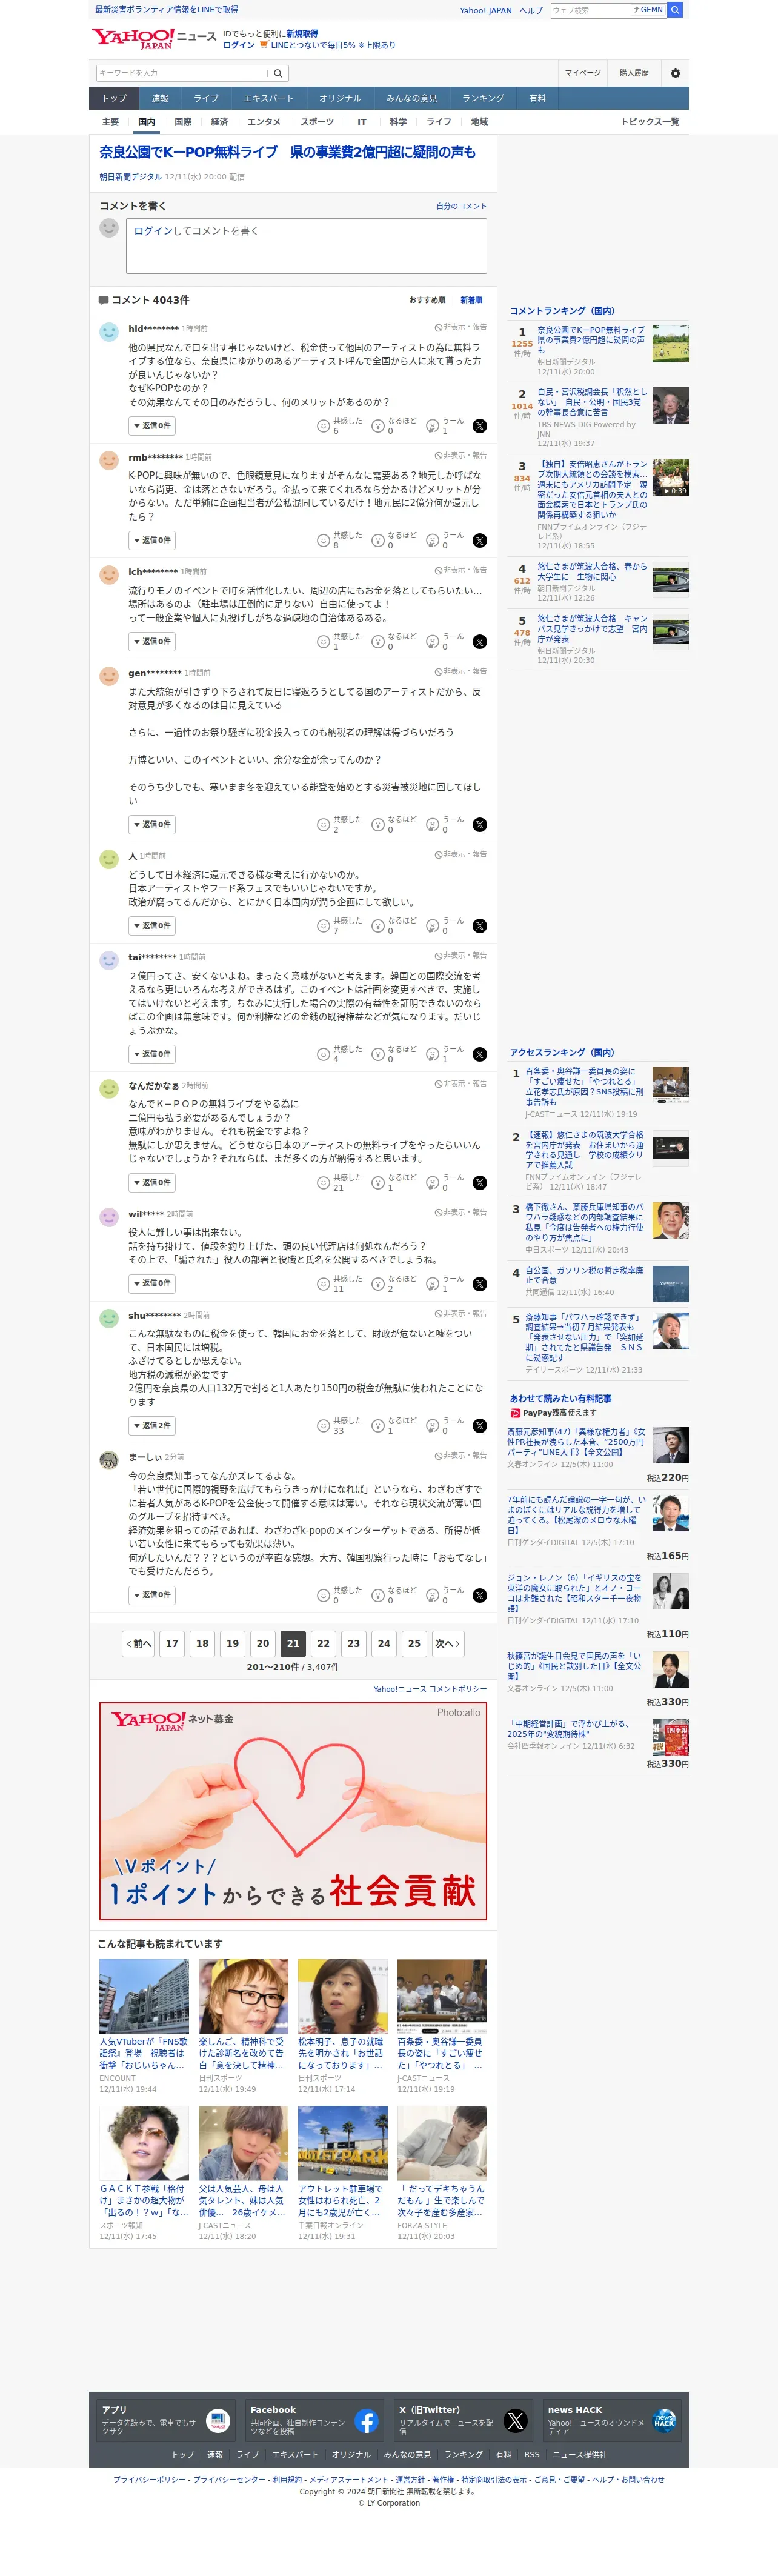Open プライバシーポリシー footer link
The height and width of the screenshot is (2576, 778).
tap(149, 2479)
